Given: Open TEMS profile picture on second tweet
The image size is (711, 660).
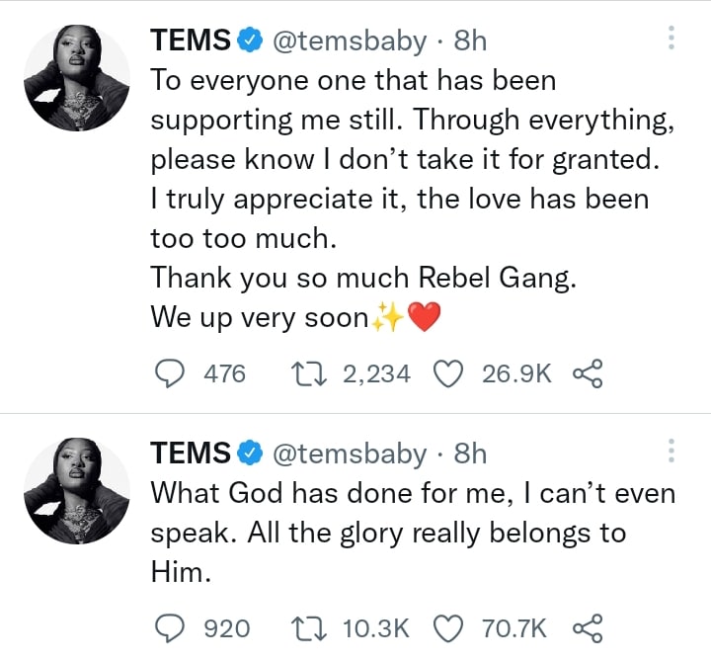Looking at the screenshot, I should point(77,491).
